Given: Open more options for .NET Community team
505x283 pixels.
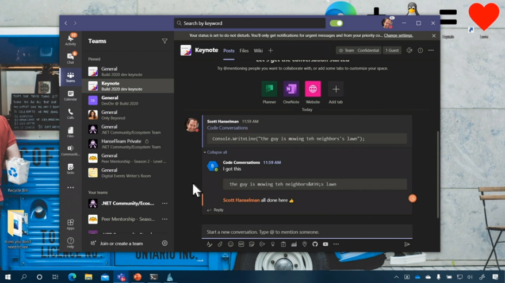Looking at the screenshot, I should point(164,203).
